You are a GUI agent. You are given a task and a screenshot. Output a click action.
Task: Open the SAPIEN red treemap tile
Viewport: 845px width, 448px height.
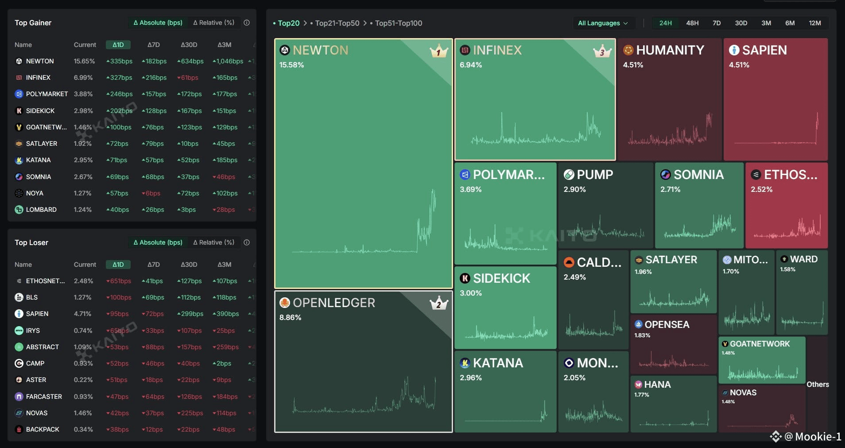(x=775, y=99)
